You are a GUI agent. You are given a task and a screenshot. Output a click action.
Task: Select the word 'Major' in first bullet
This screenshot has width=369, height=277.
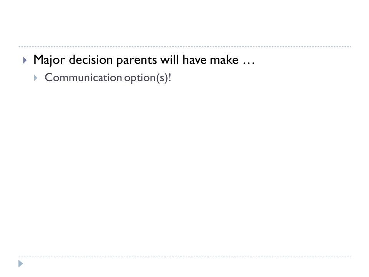(49, 60)
